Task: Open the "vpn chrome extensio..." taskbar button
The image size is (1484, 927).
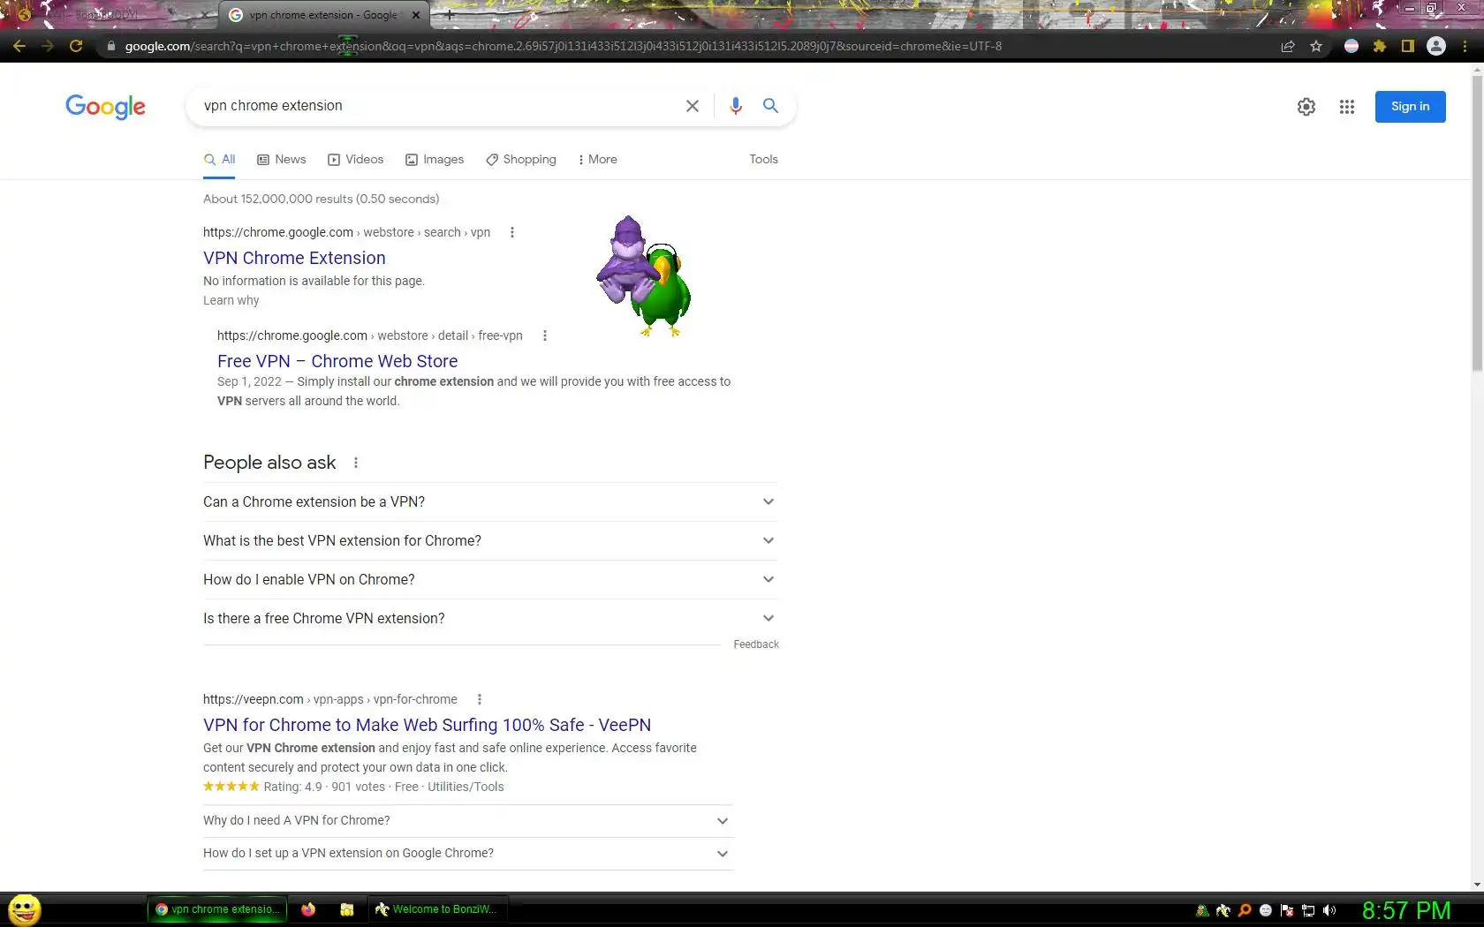Action: pyautogui.click(x=217, y=909)
